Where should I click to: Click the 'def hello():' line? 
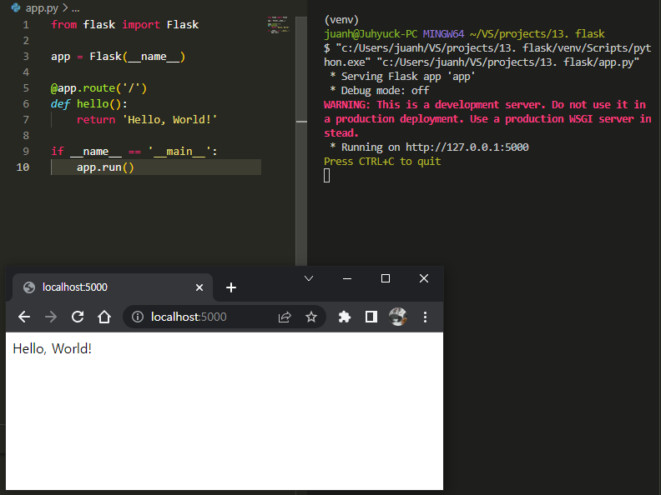pyautogui.click(x=89, y=104)
